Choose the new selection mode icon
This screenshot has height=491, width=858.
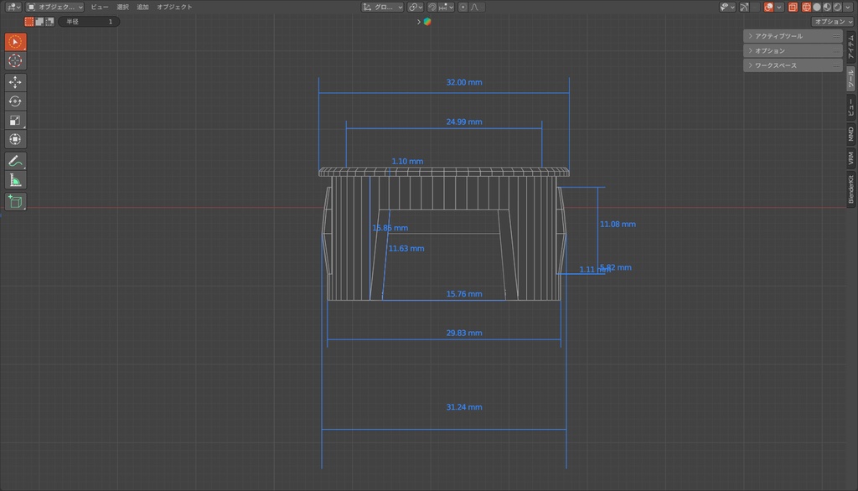coord(29,21)
